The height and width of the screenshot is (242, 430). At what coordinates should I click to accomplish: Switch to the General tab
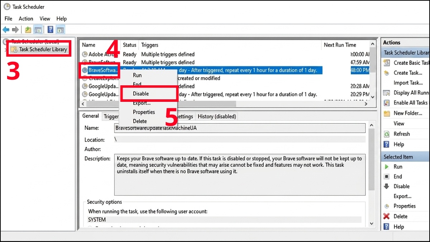tap(91, 116)
